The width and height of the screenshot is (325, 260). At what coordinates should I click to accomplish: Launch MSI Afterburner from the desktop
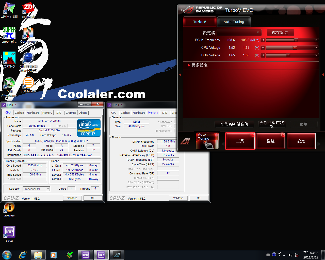[x=9, y=87]
